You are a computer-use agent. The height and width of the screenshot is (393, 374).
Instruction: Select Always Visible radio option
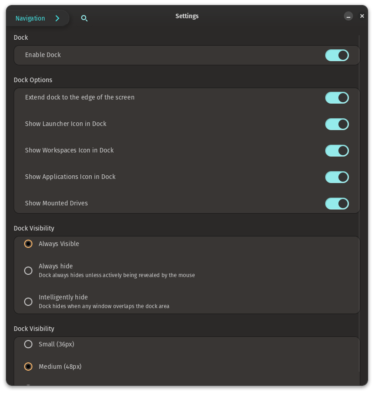pyautogui.click(x=28, y=244)
